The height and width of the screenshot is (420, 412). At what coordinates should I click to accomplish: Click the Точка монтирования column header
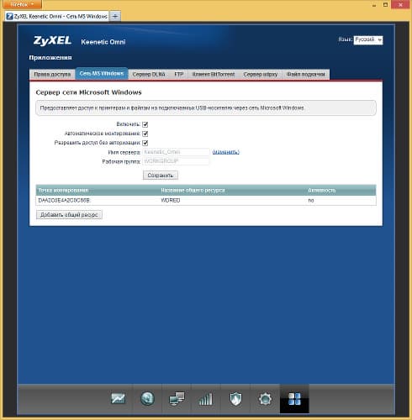tap(63, 190)
